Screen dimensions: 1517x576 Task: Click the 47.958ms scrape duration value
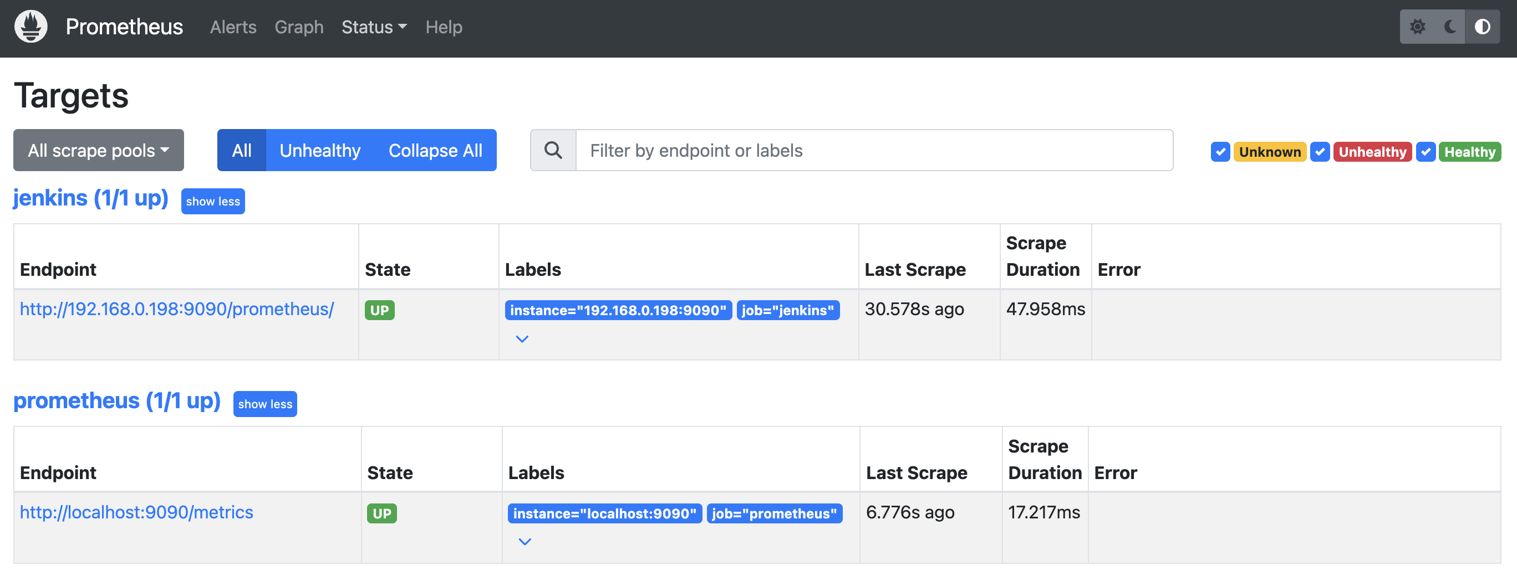pos(1045,309)
